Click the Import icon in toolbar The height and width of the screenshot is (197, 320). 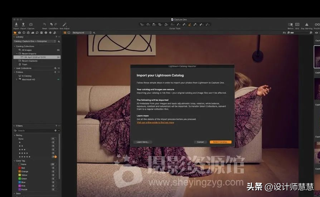[x=16, y=25]
